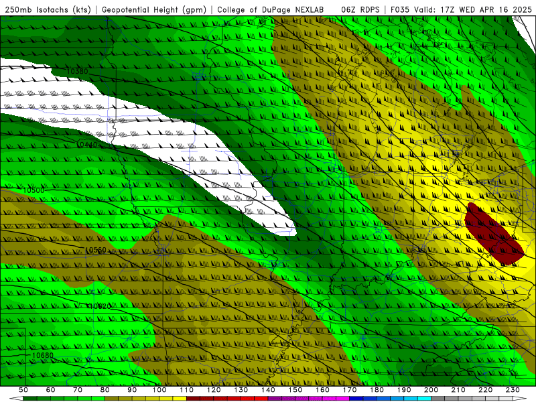Click the "College of DuPage NEXLAB" label
Viewport: 536px width, 402px height.
(271, 10)
